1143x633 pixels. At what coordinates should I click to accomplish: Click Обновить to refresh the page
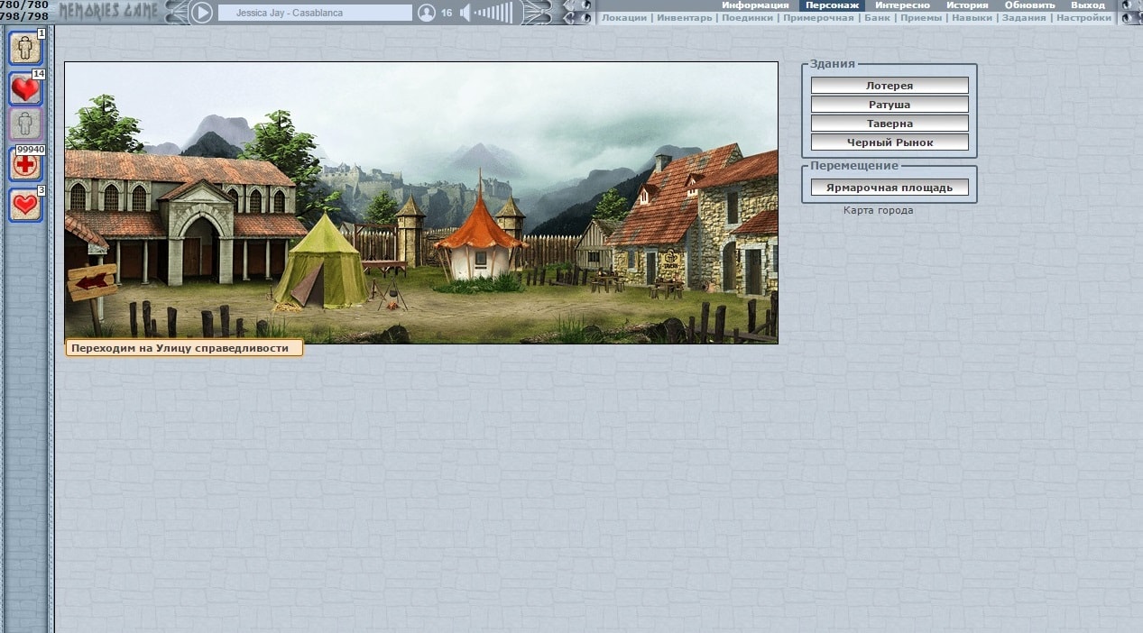(1029, 5)
